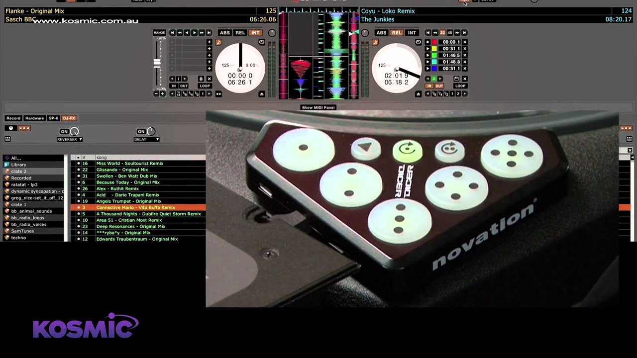Rewind the left deck

click(180, 33)
